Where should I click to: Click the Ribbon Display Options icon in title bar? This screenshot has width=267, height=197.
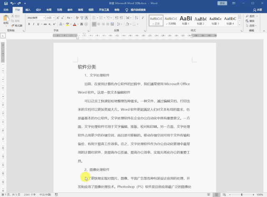[x=234, y=3]
